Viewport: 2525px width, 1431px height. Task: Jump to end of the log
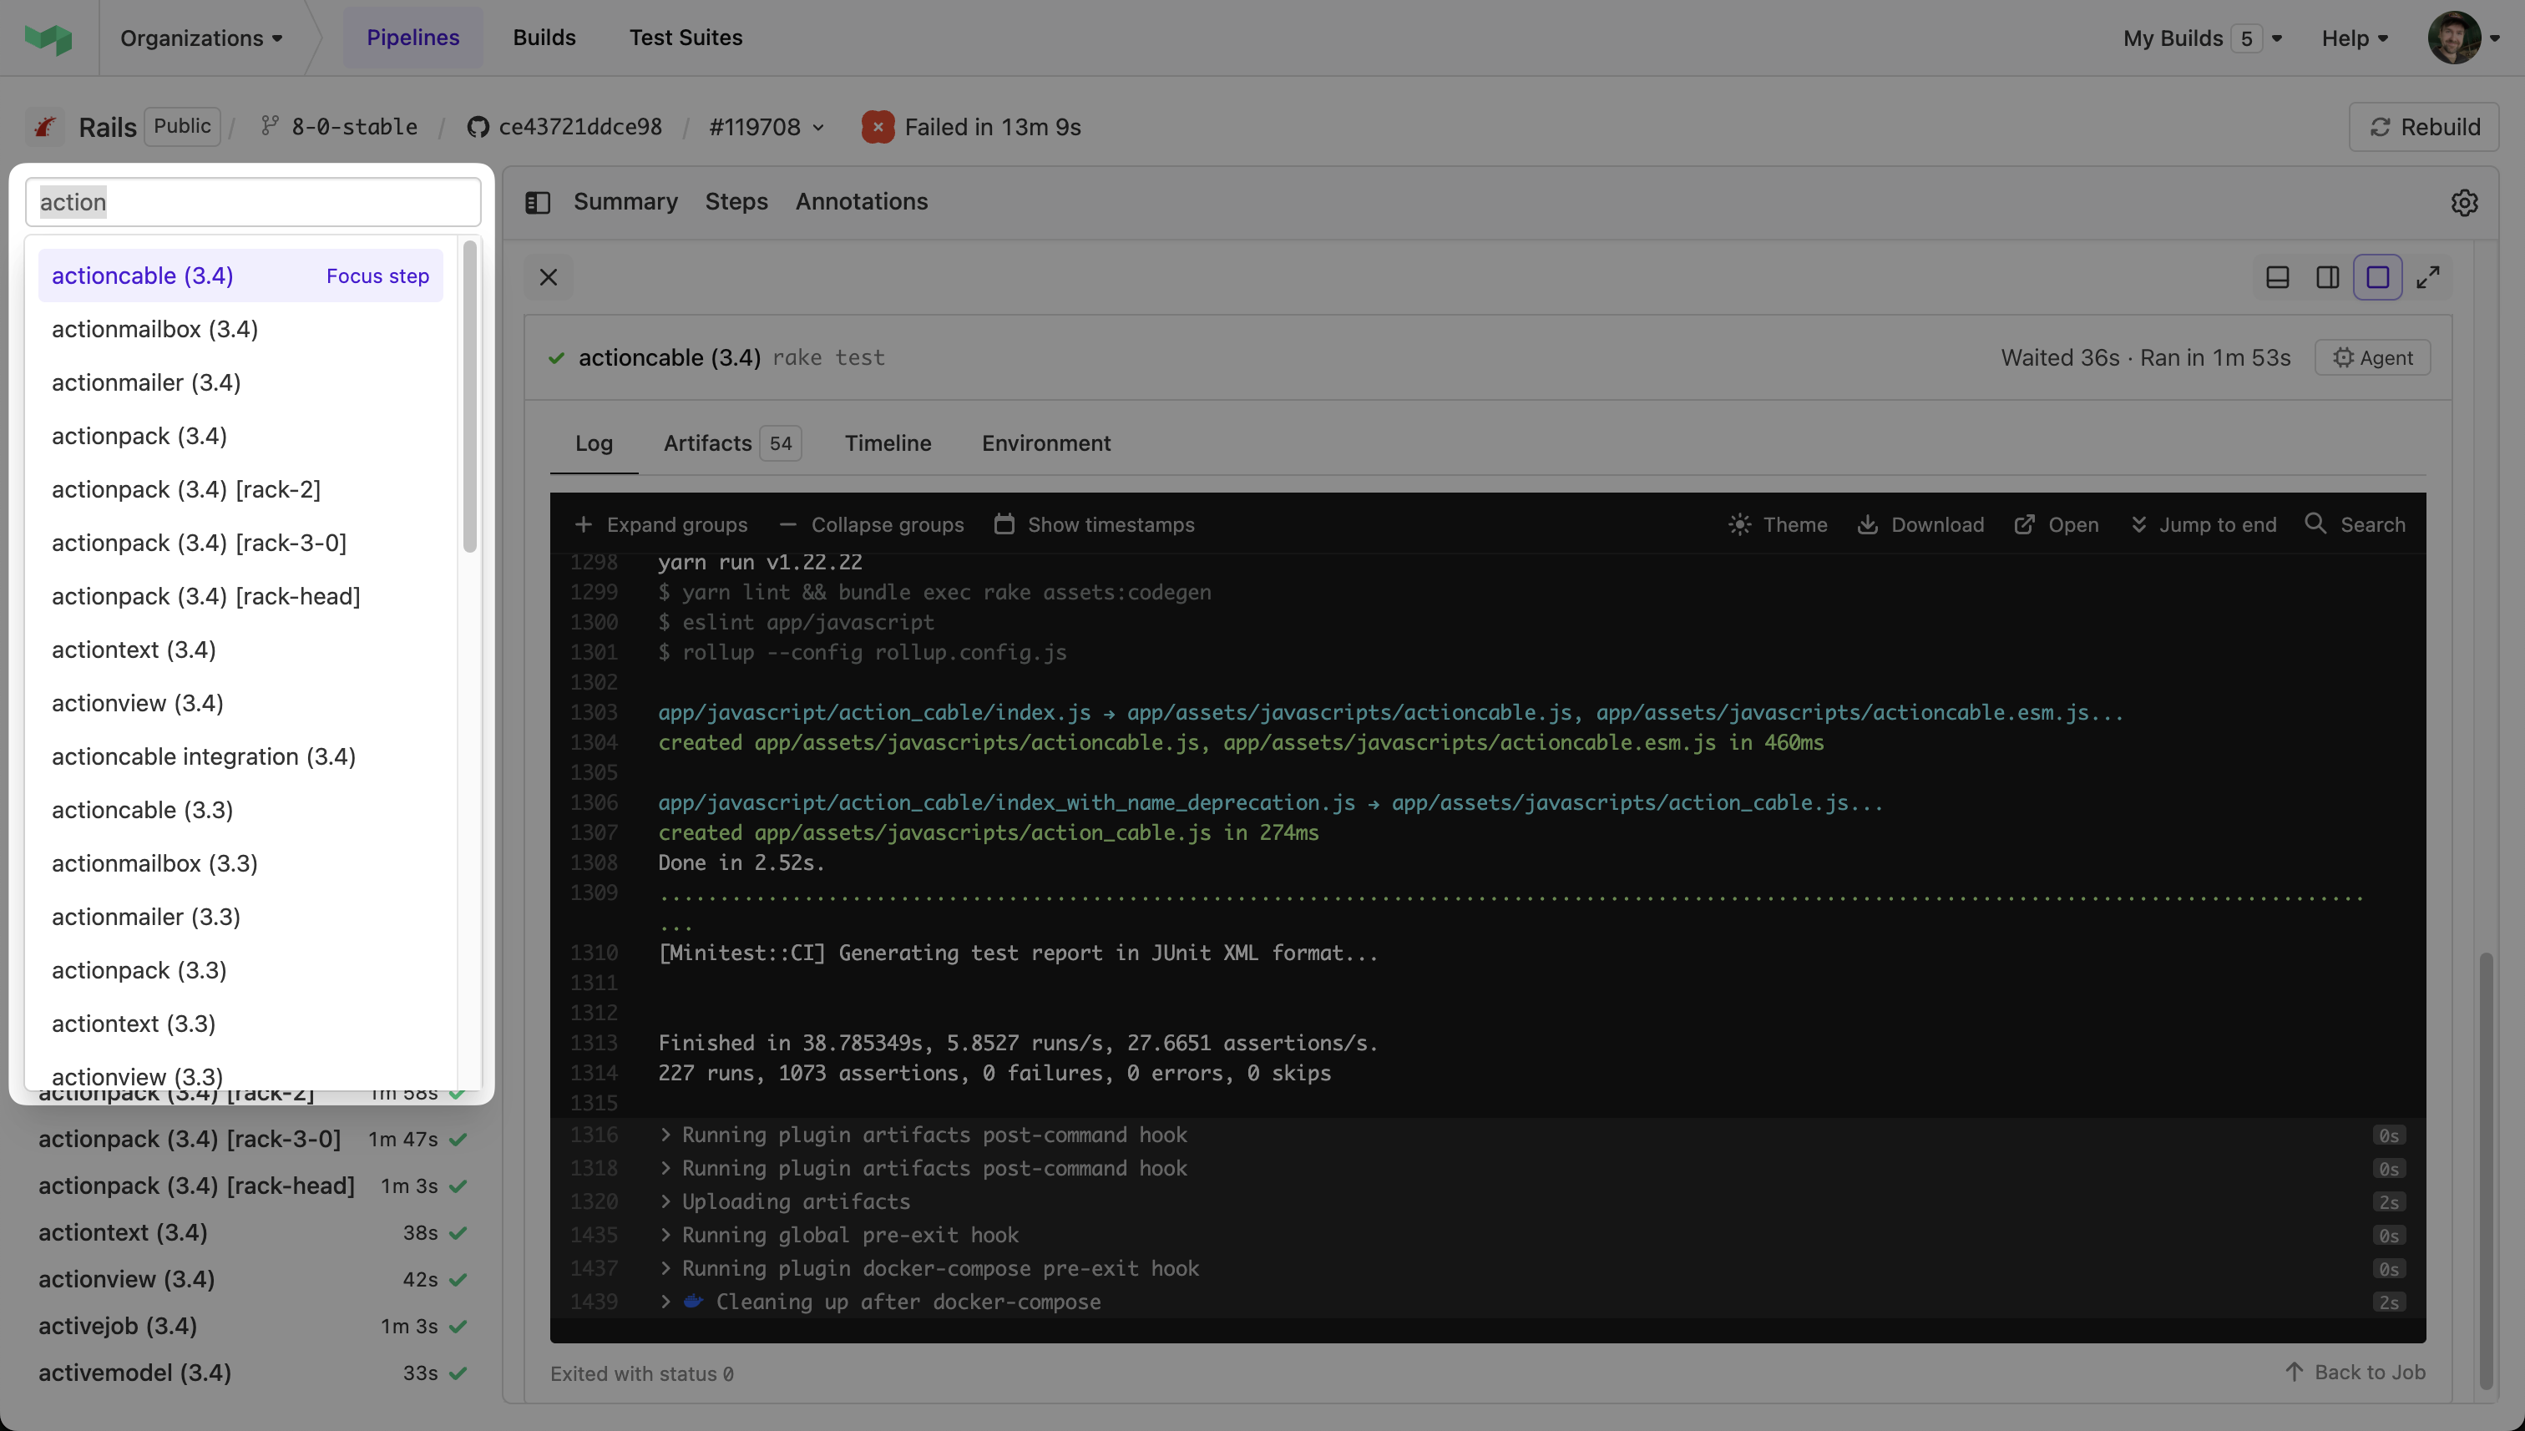click(2204, 525)
